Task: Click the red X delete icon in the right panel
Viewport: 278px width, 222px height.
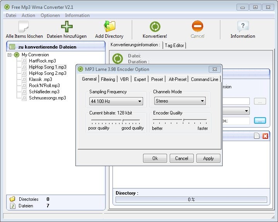Action: tap(265, 136)
